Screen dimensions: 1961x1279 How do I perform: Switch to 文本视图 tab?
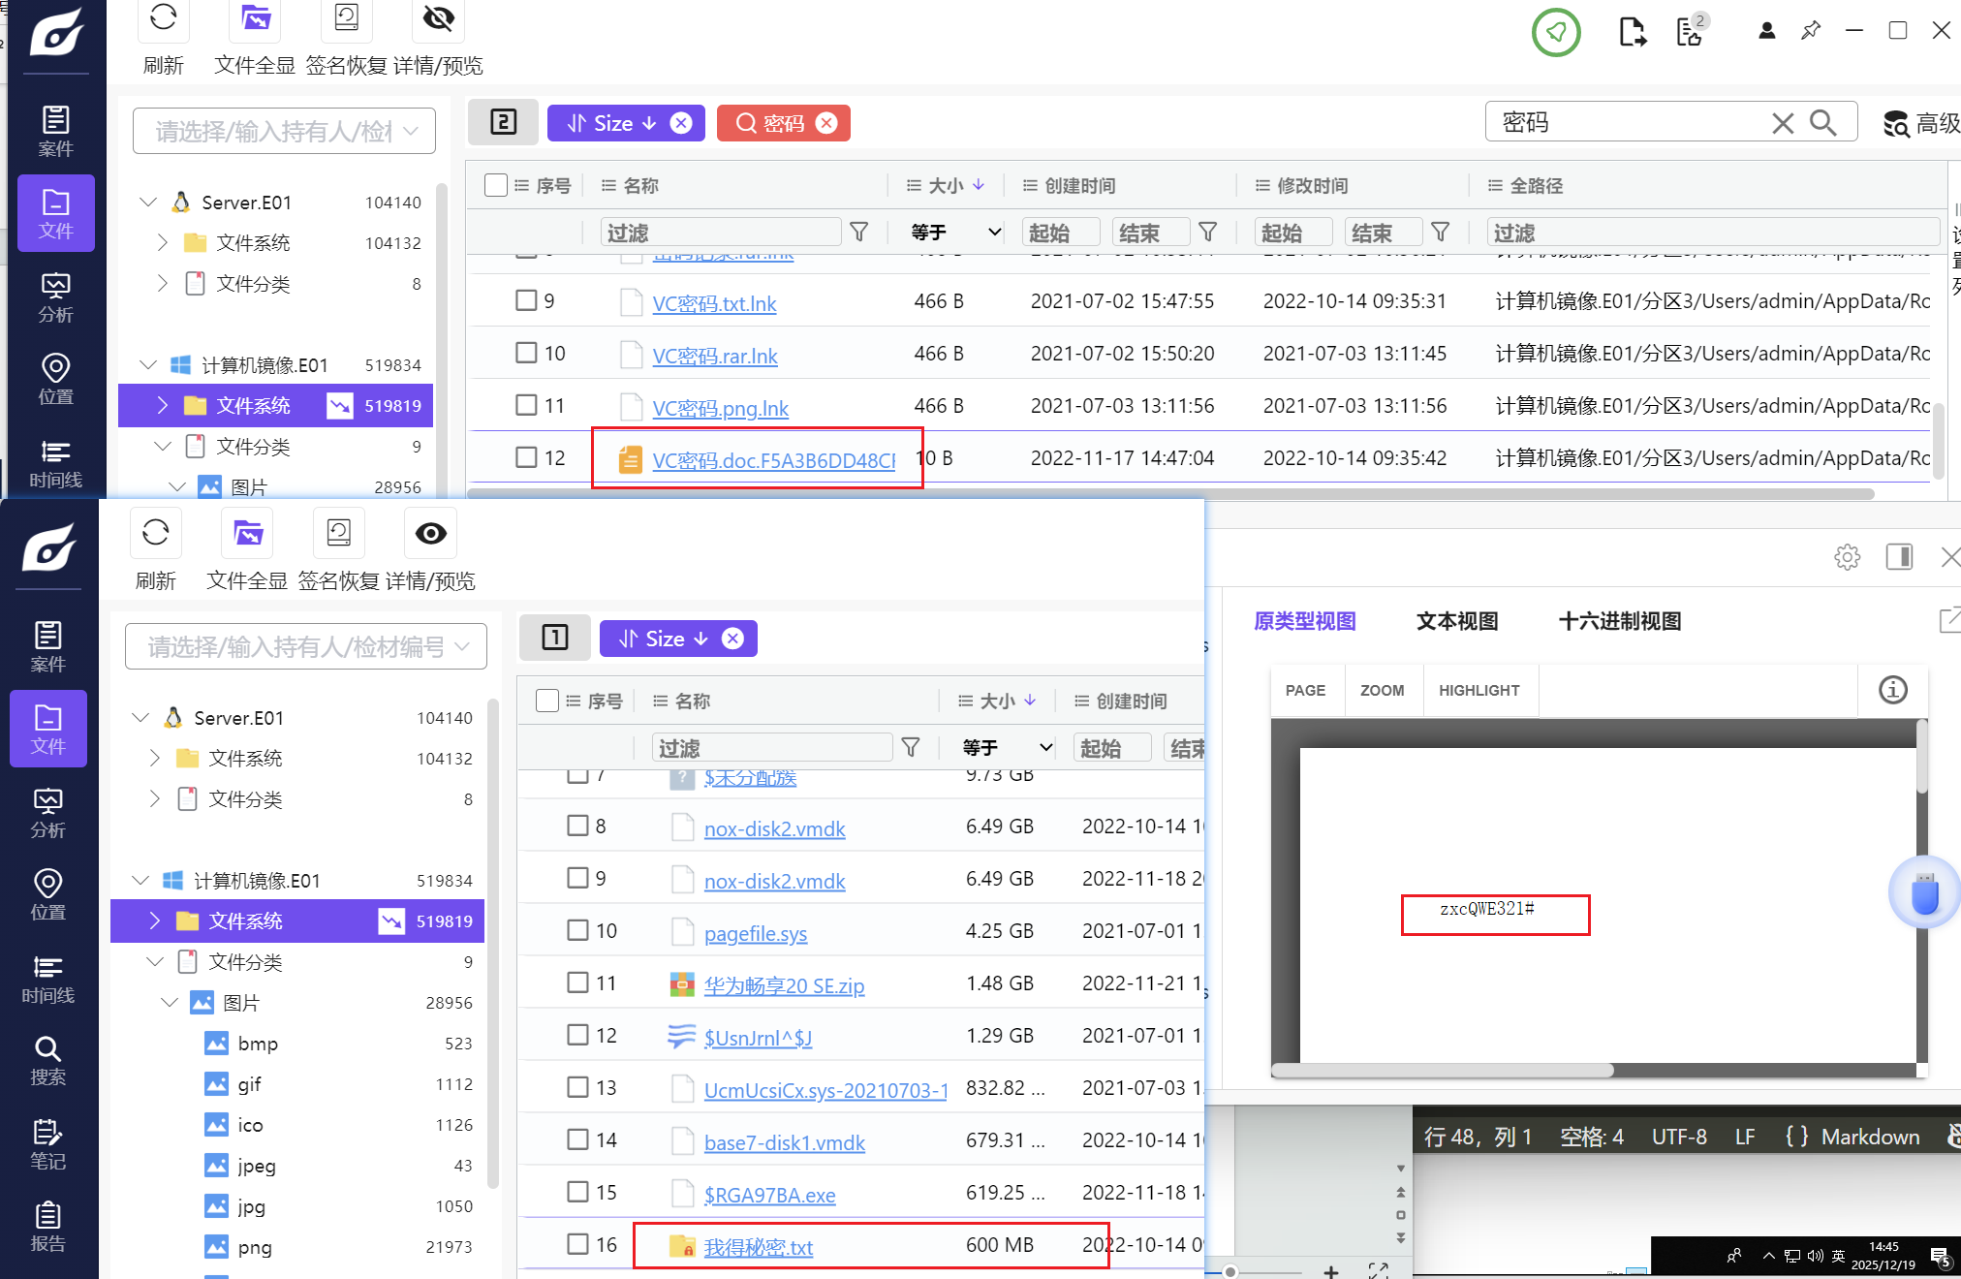(1456, 621)
